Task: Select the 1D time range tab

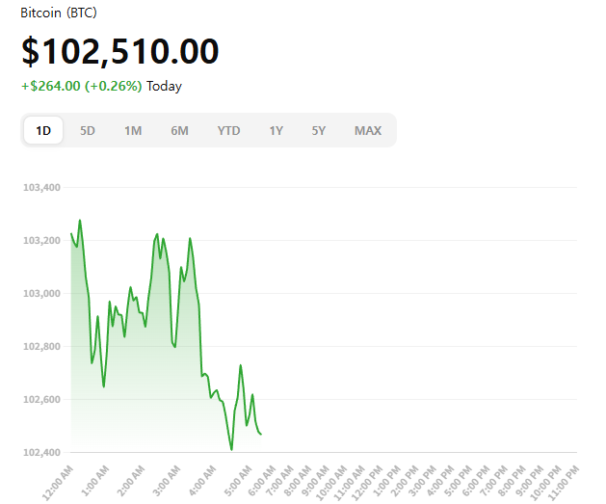Action: (43, 131)
